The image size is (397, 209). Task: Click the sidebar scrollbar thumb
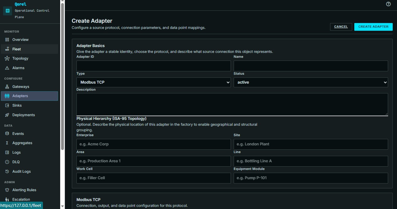[x=63, y=77]
